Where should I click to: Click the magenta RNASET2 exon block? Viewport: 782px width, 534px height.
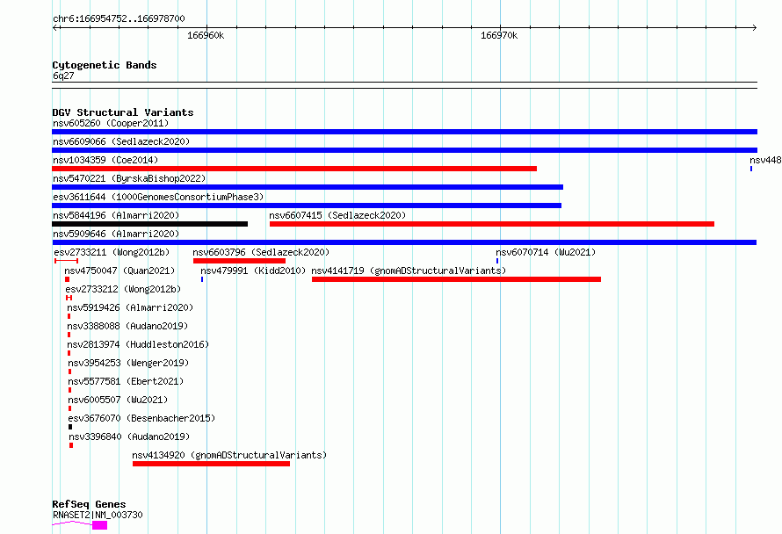point(100,525)
